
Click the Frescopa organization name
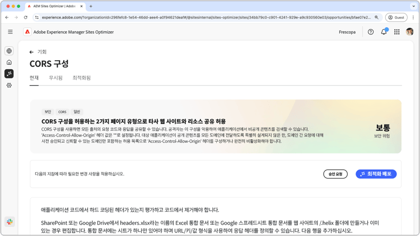pyautogui.click(x=347, y=32)
